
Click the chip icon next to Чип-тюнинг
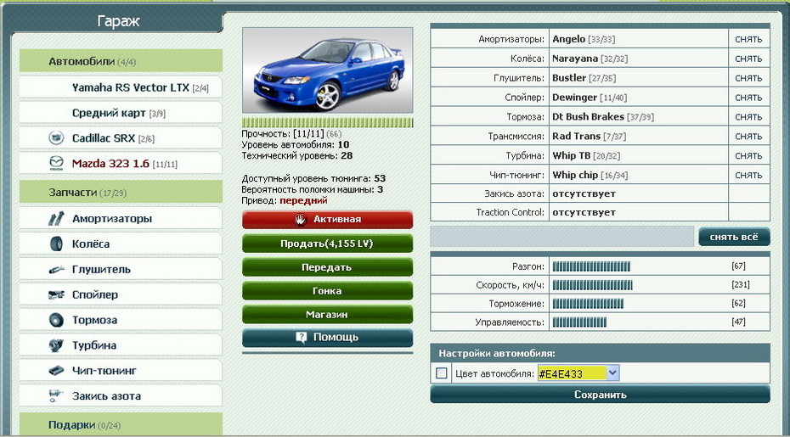[56, 371]
